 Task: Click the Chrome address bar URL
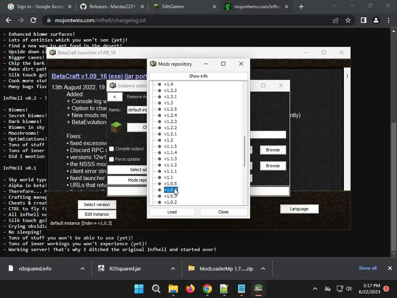click(x=100, y=20)
